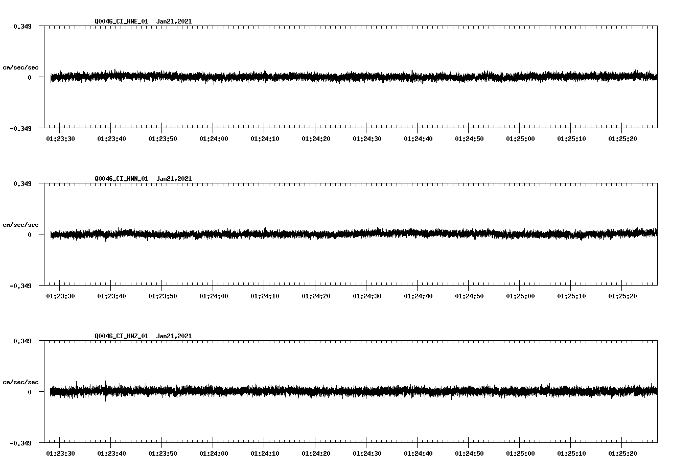Click the Jan21,2021 date label on HNE plot
Screen dimensions: 694x472
pyautogui.click(x=174, y=21)
